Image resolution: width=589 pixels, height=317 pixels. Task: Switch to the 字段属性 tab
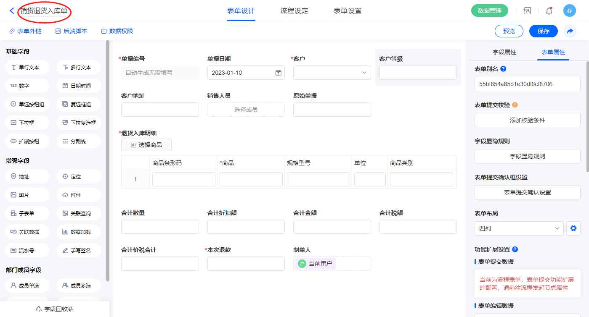(504, 52)
